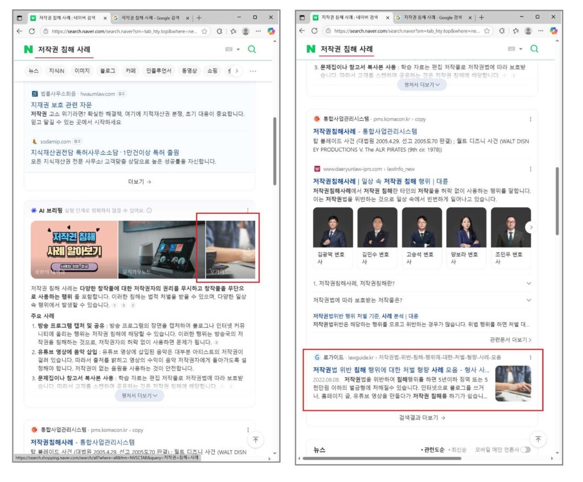Click the AI 브리핑 info icon
Screen dimensions: 583x482
149,211
